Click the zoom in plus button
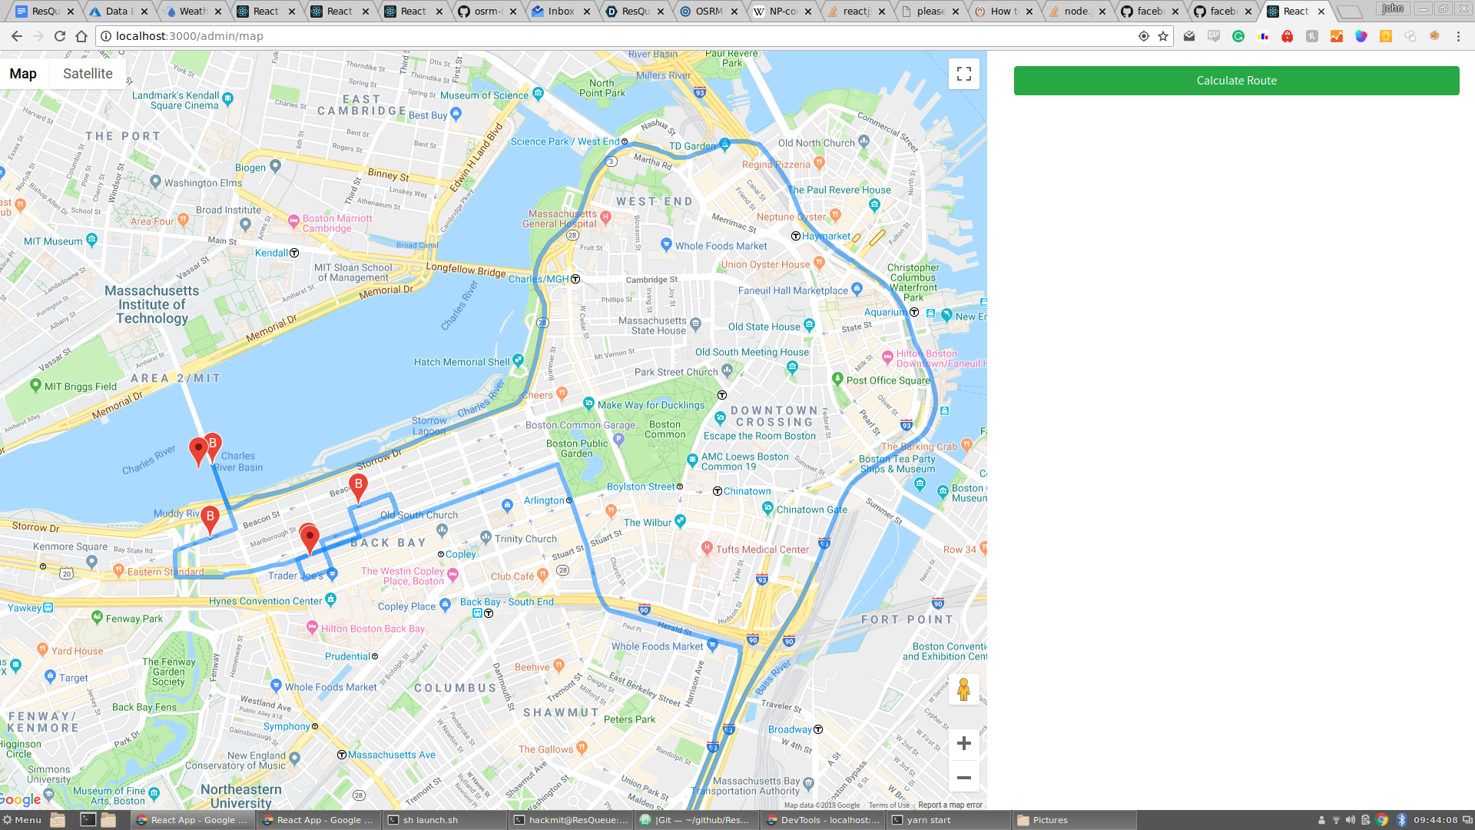Viewport: 1475px width, 830px height. [x=963, y=743]
